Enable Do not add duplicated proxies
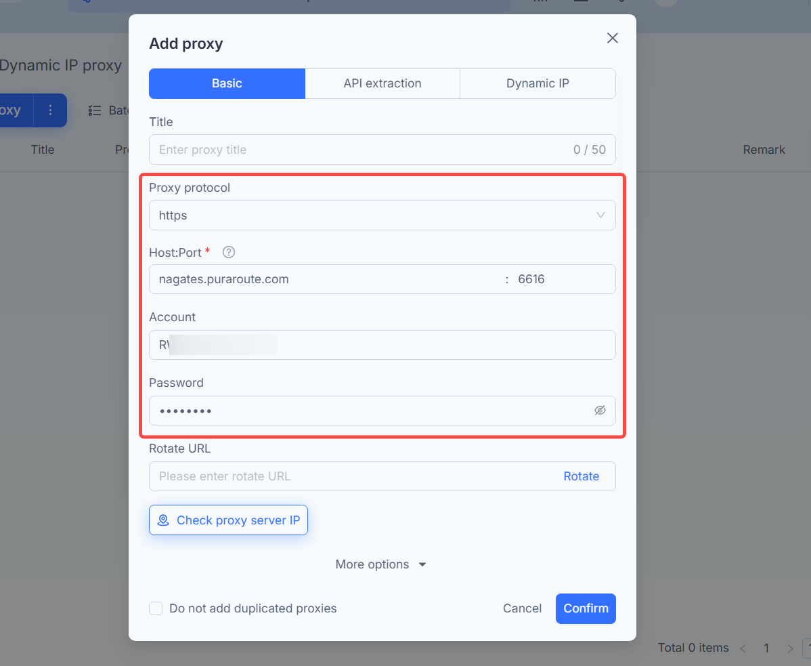Viewport: 811px width, 666px height. click(156, 608)
